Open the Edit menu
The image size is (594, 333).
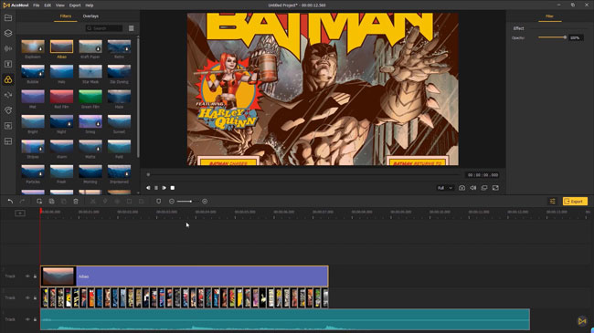pos(48,5)
